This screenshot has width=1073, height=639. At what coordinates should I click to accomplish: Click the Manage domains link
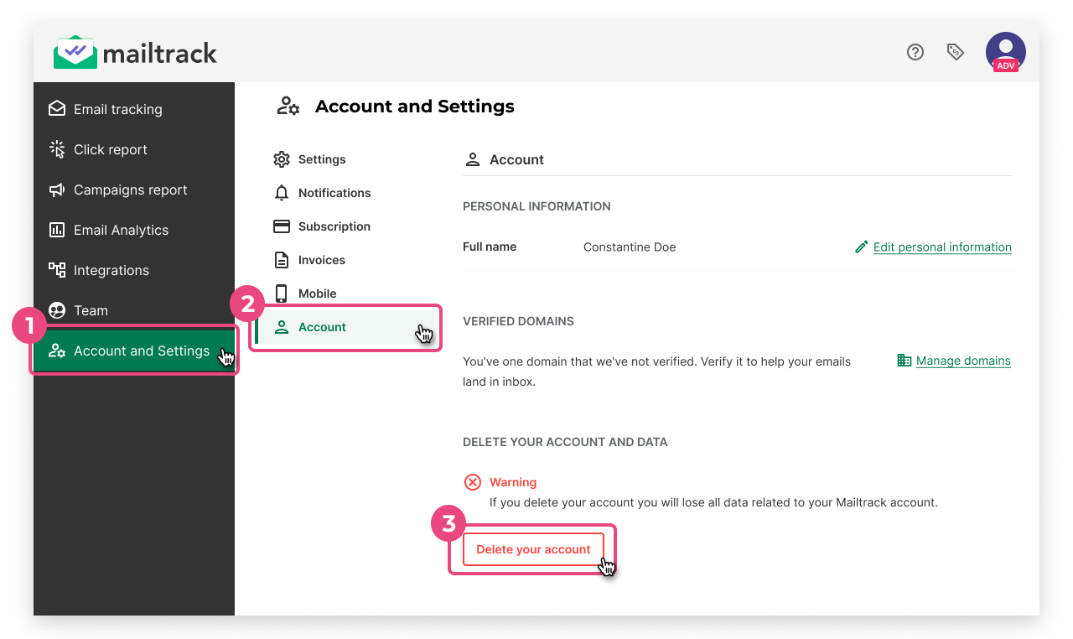pos(963,361)
